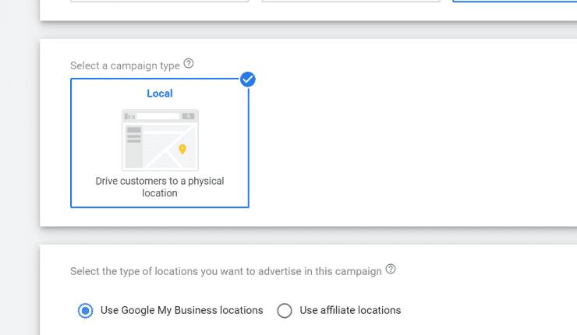Click the leftmost partially visible card at top
This screenshot has width=577, height=335.
160,1
